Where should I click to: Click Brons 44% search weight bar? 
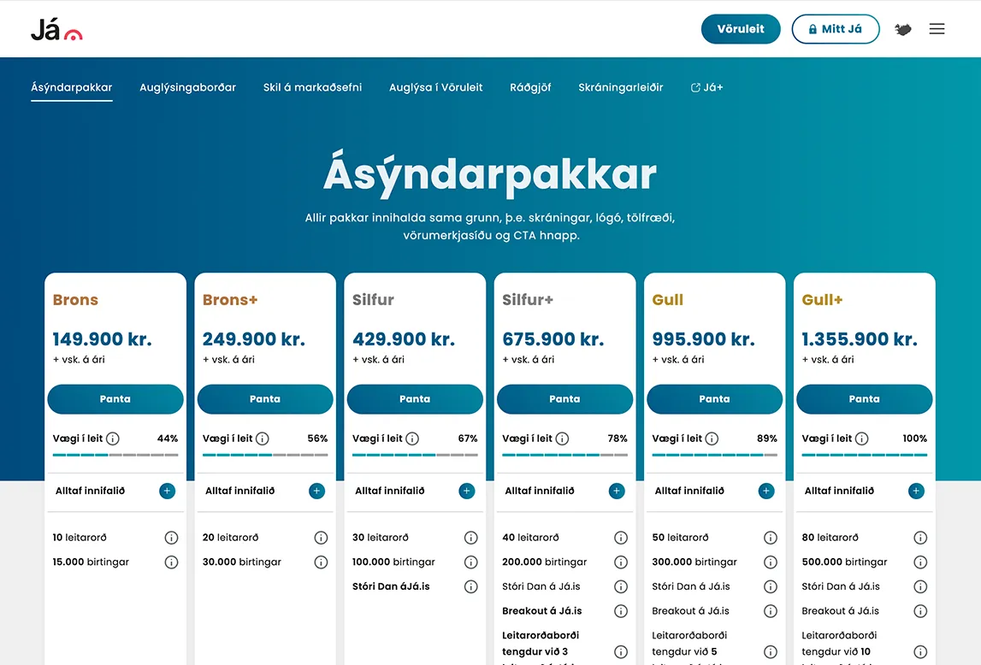[x=115, y=455]
